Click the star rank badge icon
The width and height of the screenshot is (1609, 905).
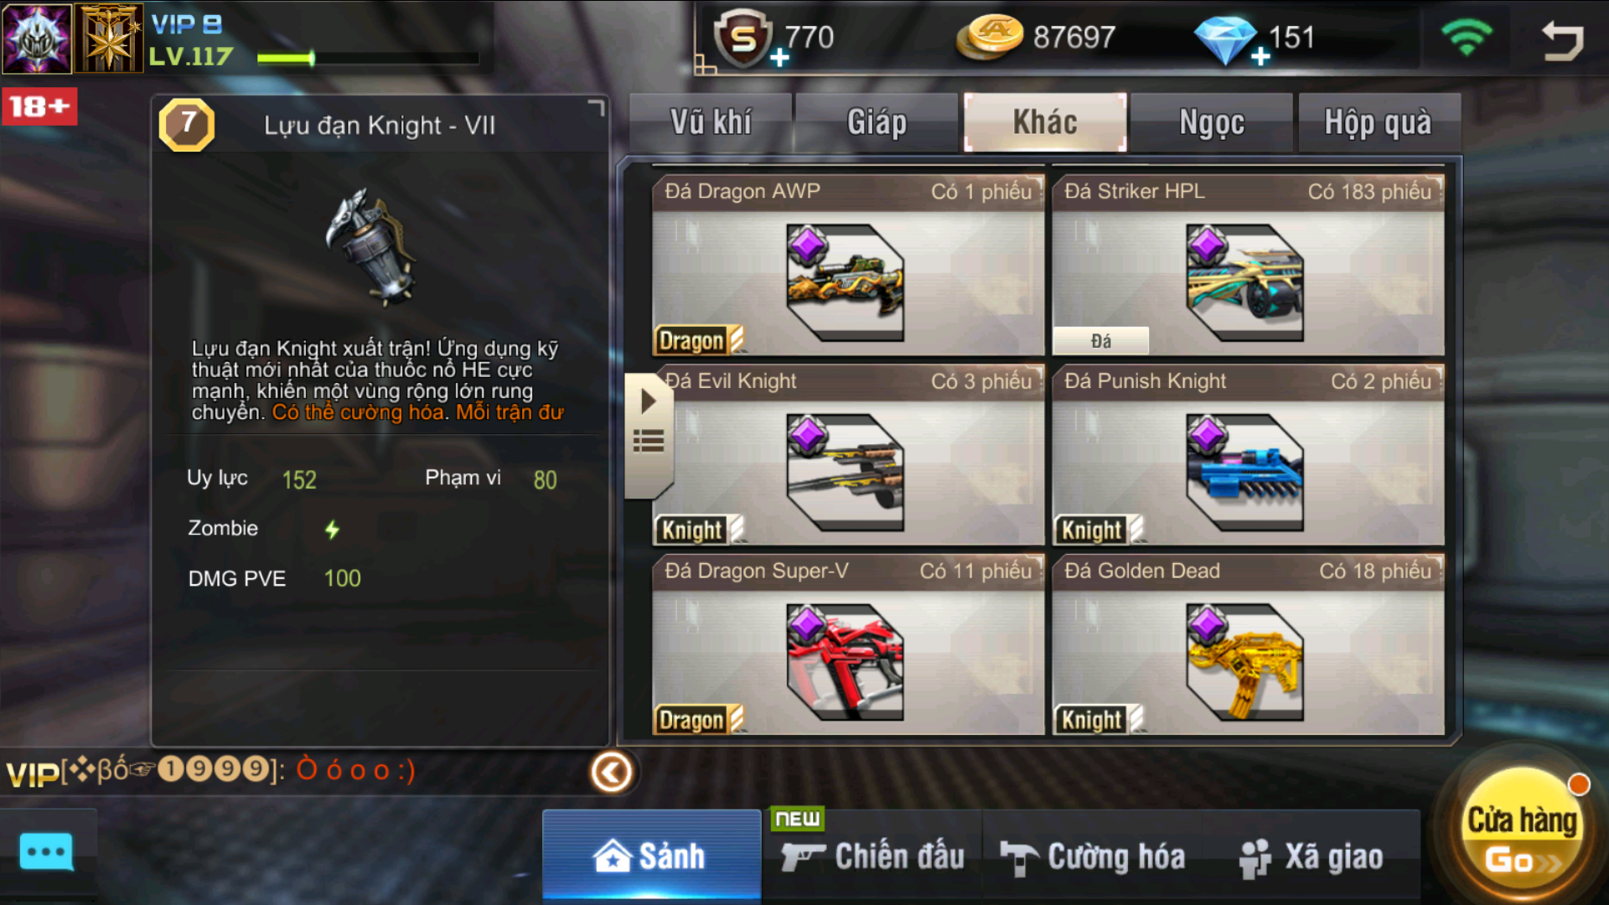[x=109, y=38]
